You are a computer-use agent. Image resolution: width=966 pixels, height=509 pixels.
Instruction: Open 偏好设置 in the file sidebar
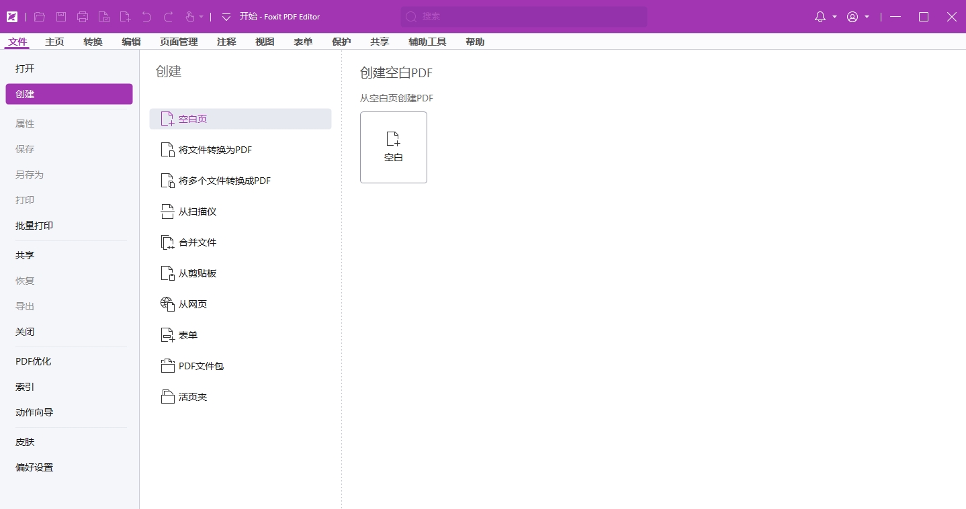69,467
